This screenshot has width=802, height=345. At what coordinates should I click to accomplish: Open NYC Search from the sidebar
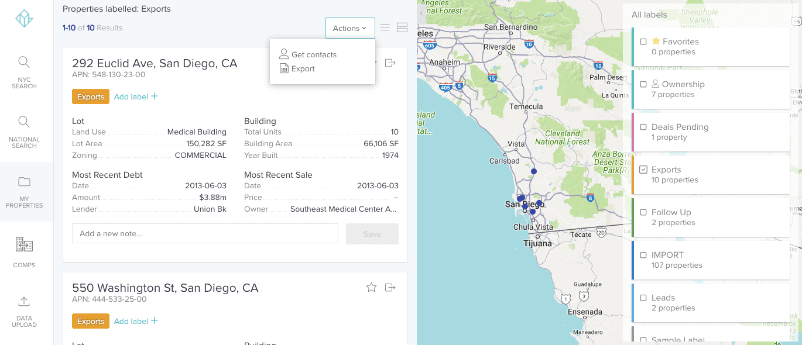click(24, 73)
